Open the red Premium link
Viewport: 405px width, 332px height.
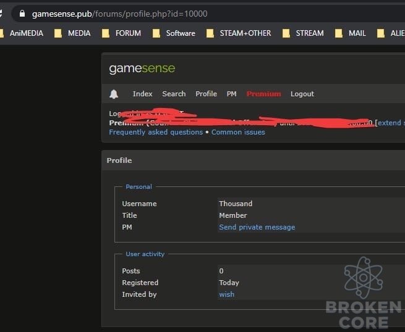[264, 94]
